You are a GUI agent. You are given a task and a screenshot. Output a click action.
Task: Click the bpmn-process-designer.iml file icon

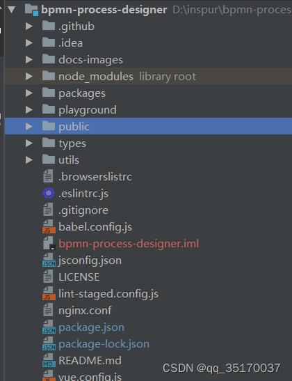(49, 243)
